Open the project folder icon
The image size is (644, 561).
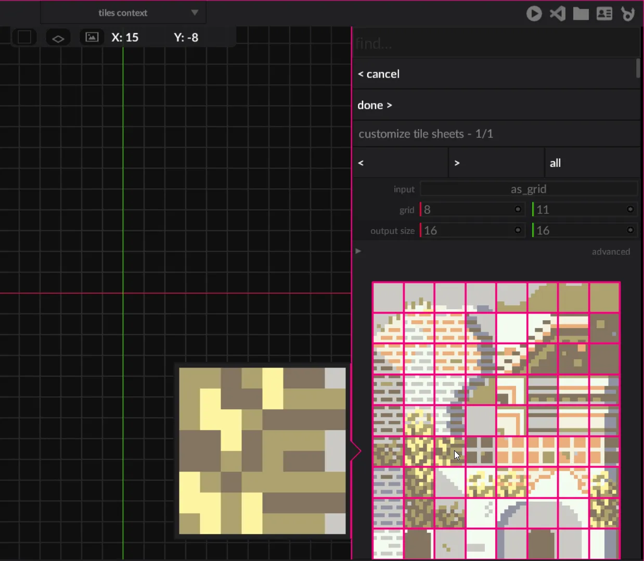coord(581,14)
